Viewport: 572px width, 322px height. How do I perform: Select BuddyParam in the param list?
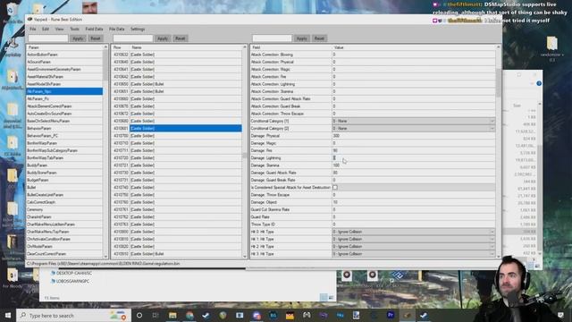point(64,165)
